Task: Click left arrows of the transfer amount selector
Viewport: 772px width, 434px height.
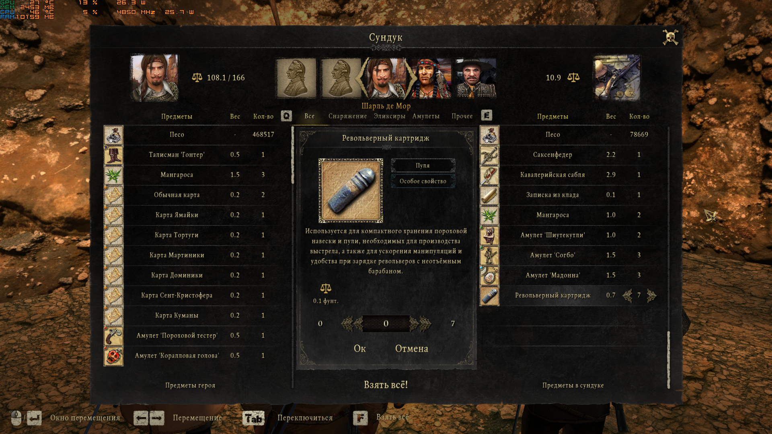Action: [x=352, y=323]
